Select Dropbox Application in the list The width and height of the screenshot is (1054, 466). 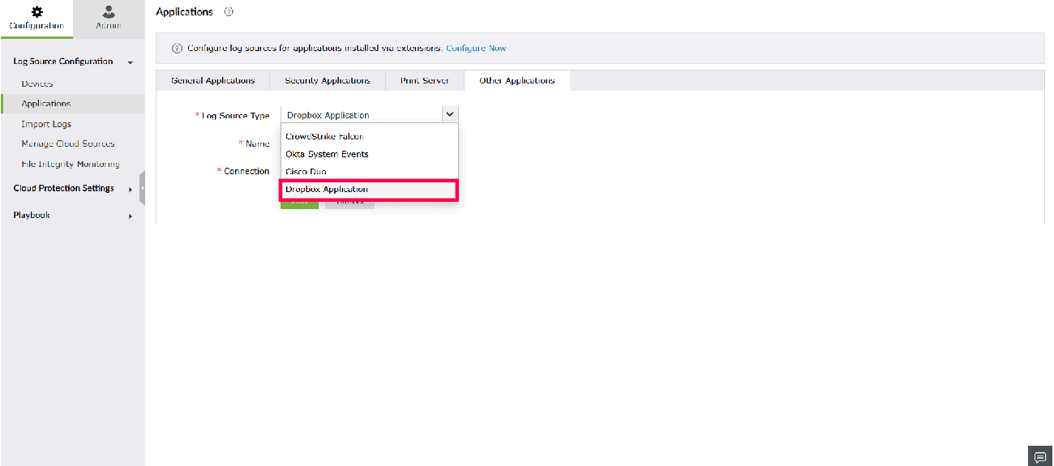pyautogui.click(x=370, y=190)
